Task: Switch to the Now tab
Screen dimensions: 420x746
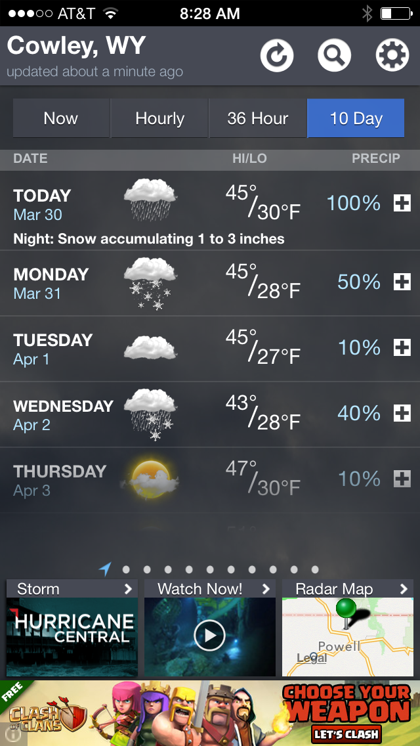Action: click(x=61, y=118)
